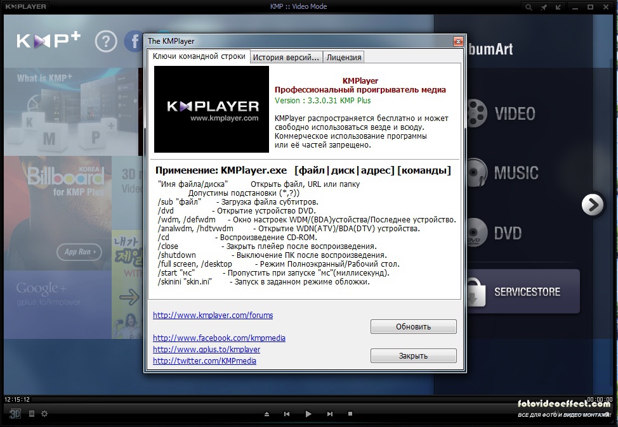The image size is (618, 427).
Task: Open the playlist icon in bottom bar
Action: [x=32, y=414]
